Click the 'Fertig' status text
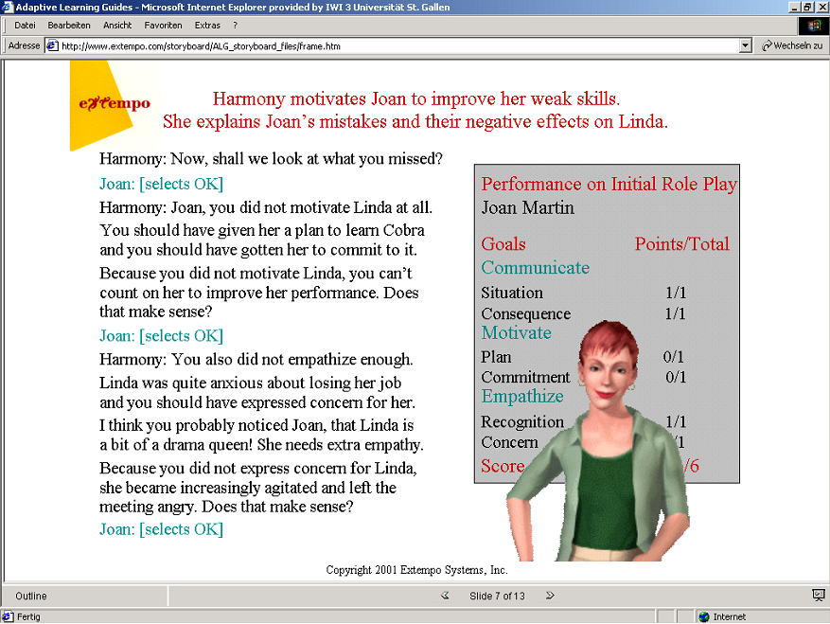The image size is (830, 624). pos(28,616)
